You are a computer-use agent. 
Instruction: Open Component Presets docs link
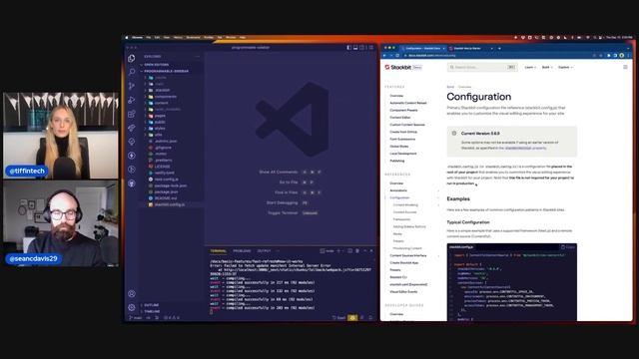[403, 110]
